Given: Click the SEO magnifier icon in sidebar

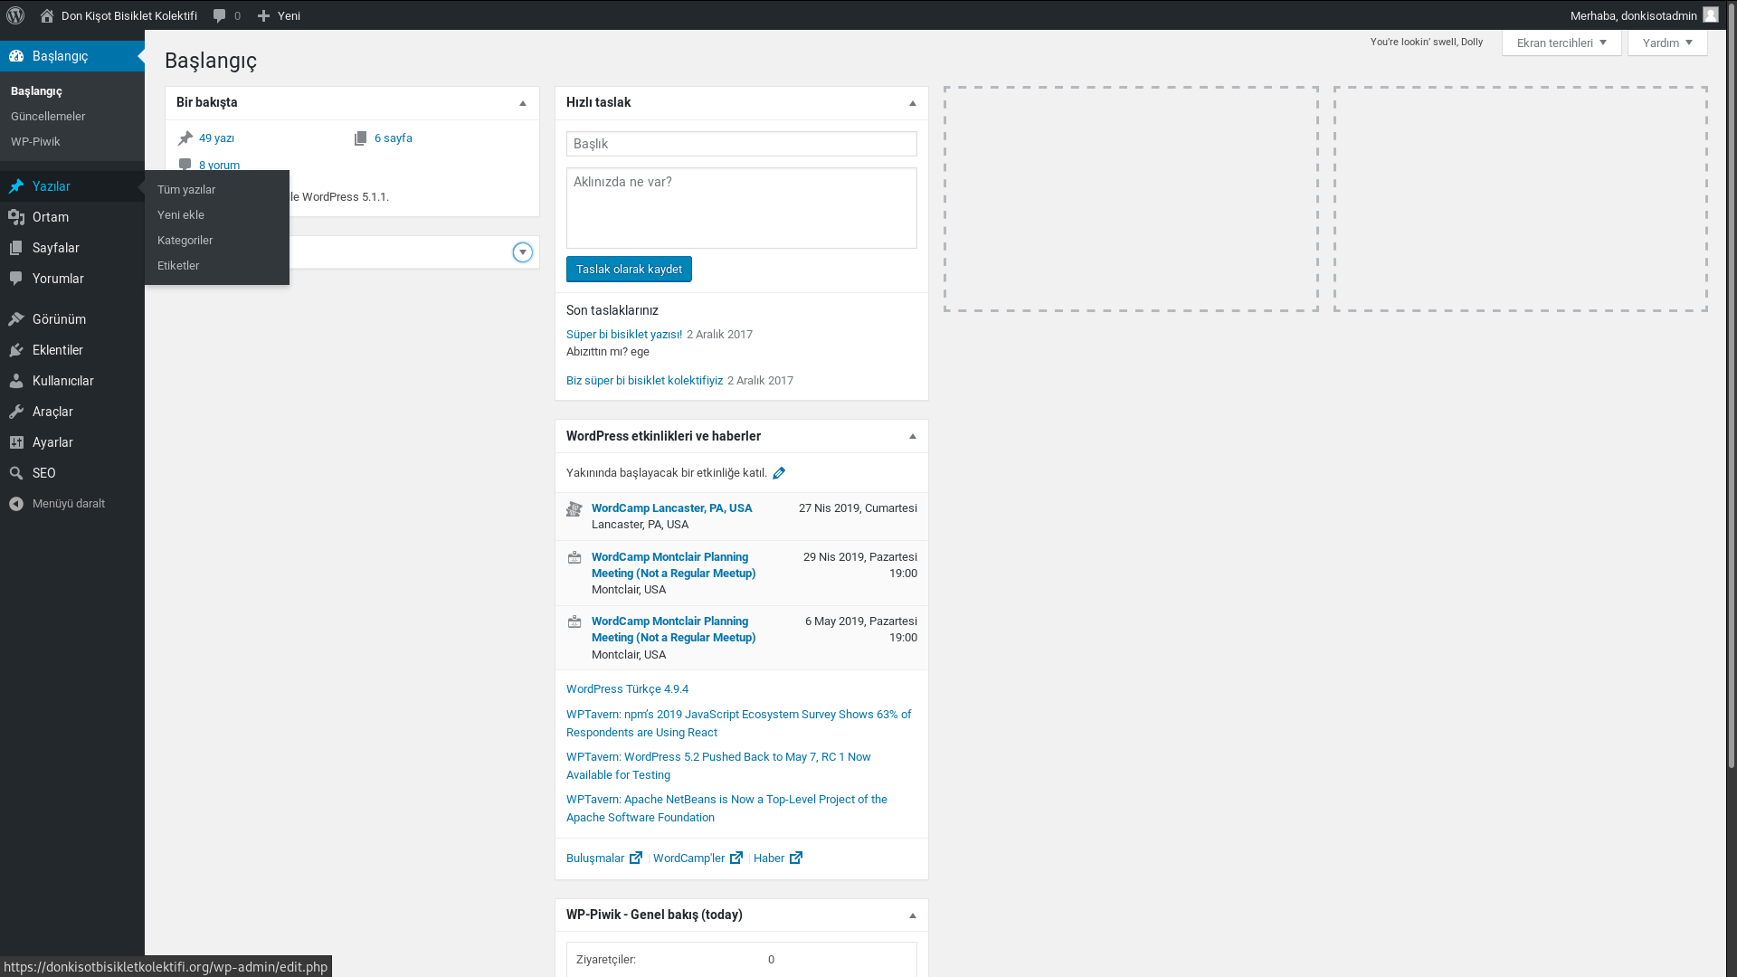Looking at the screenshot, I should 17,472.
